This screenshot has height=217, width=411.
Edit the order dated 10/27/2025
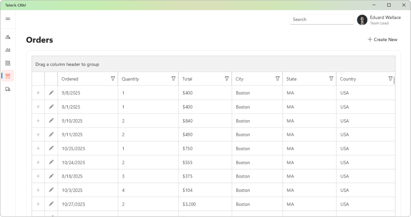[x=51, y=204]
